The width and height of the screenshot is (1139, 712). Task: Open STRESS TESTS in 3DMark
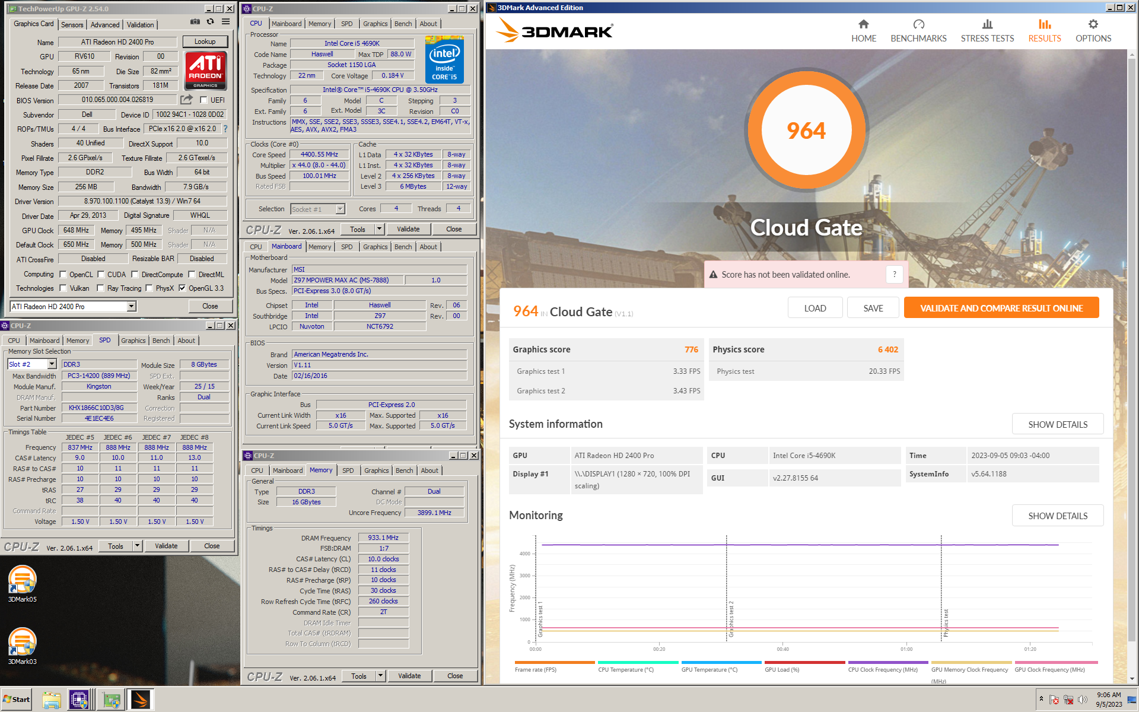(x=987, y=31)
